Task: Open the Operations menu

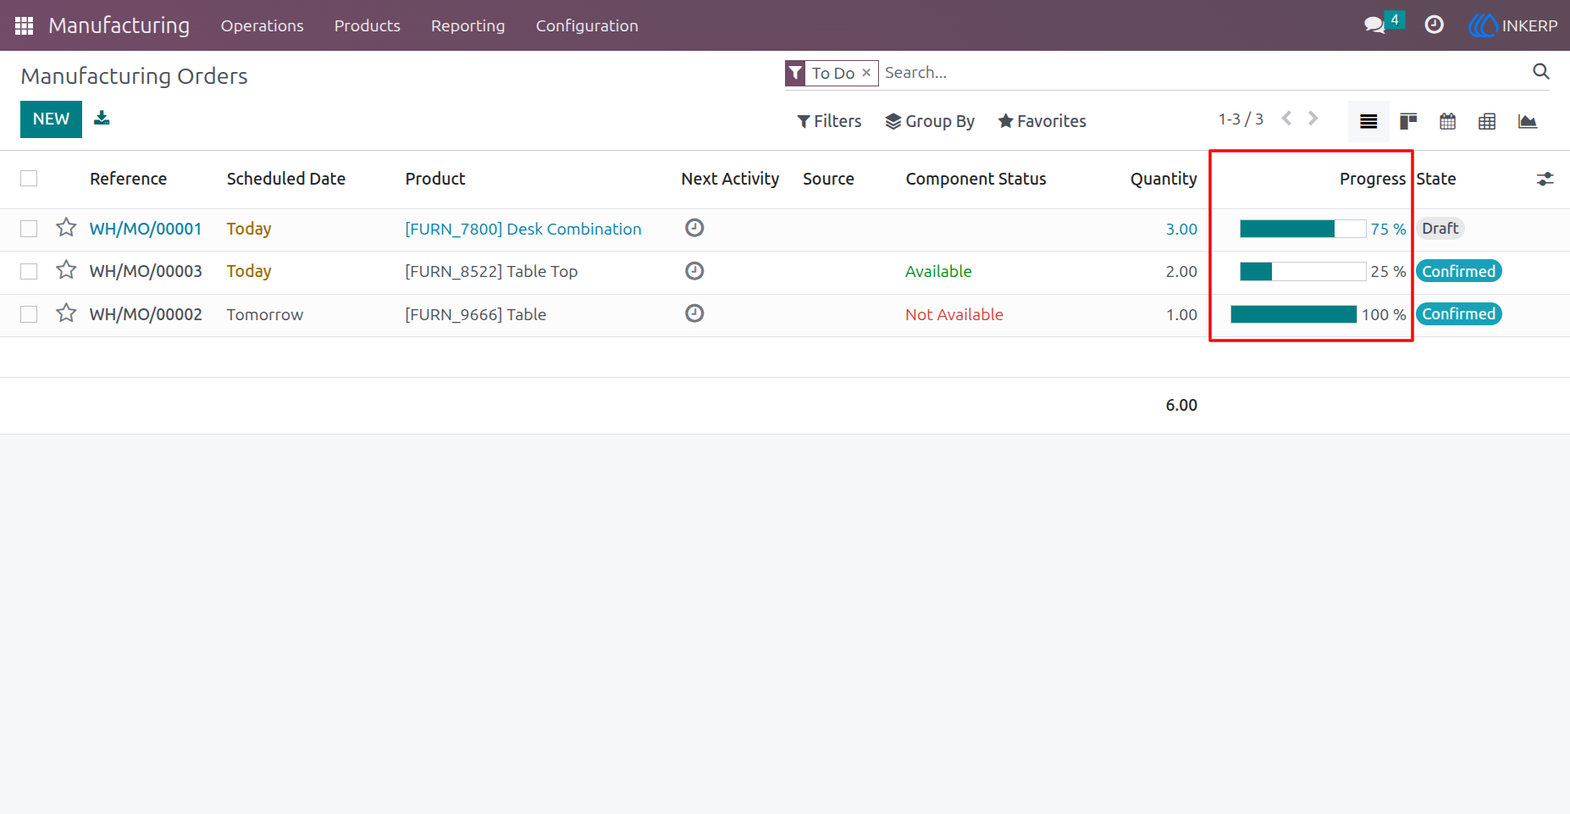Action: coord(262,25)
